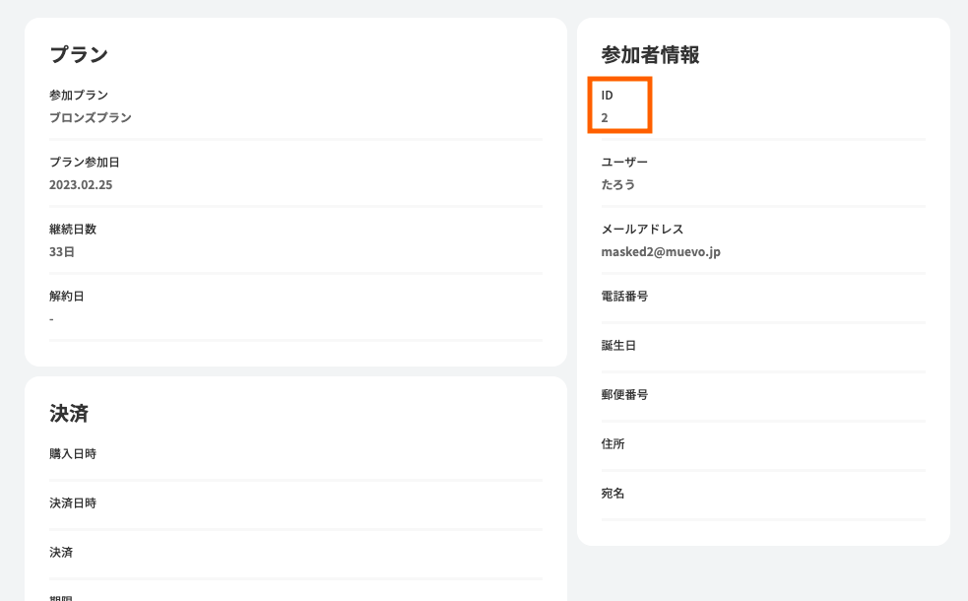Click the 解約日 label

point(67,297)
